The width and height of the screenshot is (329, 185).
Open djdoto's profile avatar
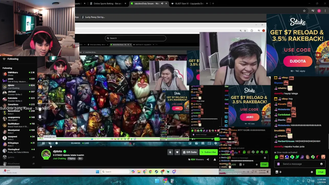(46, 154)
